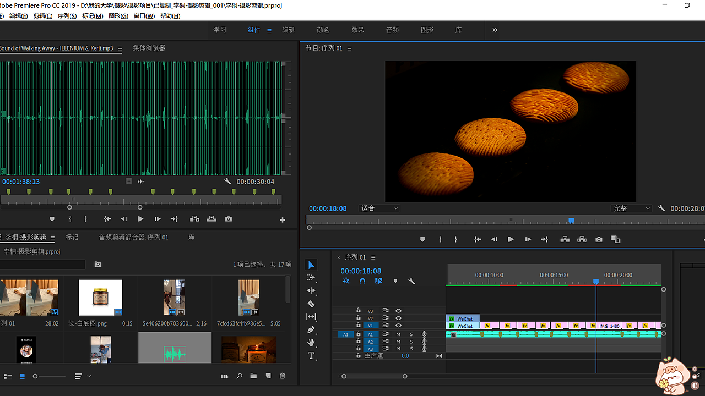Click Automate to Sequence icon
Viewport: 705px width, 396px height.
pos(224,376)
